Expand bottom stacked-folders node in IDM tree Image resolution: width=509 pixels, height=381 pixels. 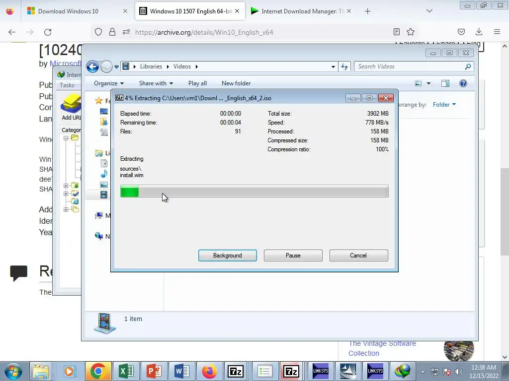[66, 210]
